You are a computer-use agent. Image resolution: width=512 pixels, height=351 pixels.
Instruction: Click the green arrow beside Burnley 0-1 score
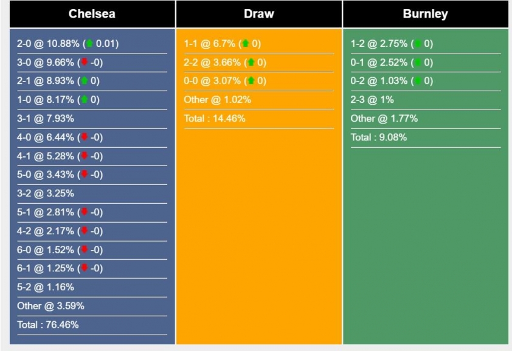click(418, 63)
